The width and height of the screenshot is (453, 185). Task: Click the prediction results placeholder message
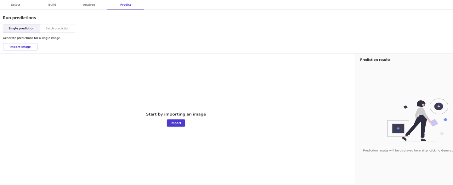(x=407, y=150)
